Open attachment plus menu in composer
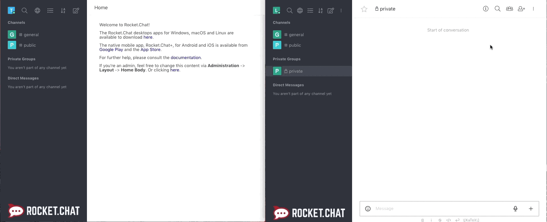547x222 pixels. point(531,209)
